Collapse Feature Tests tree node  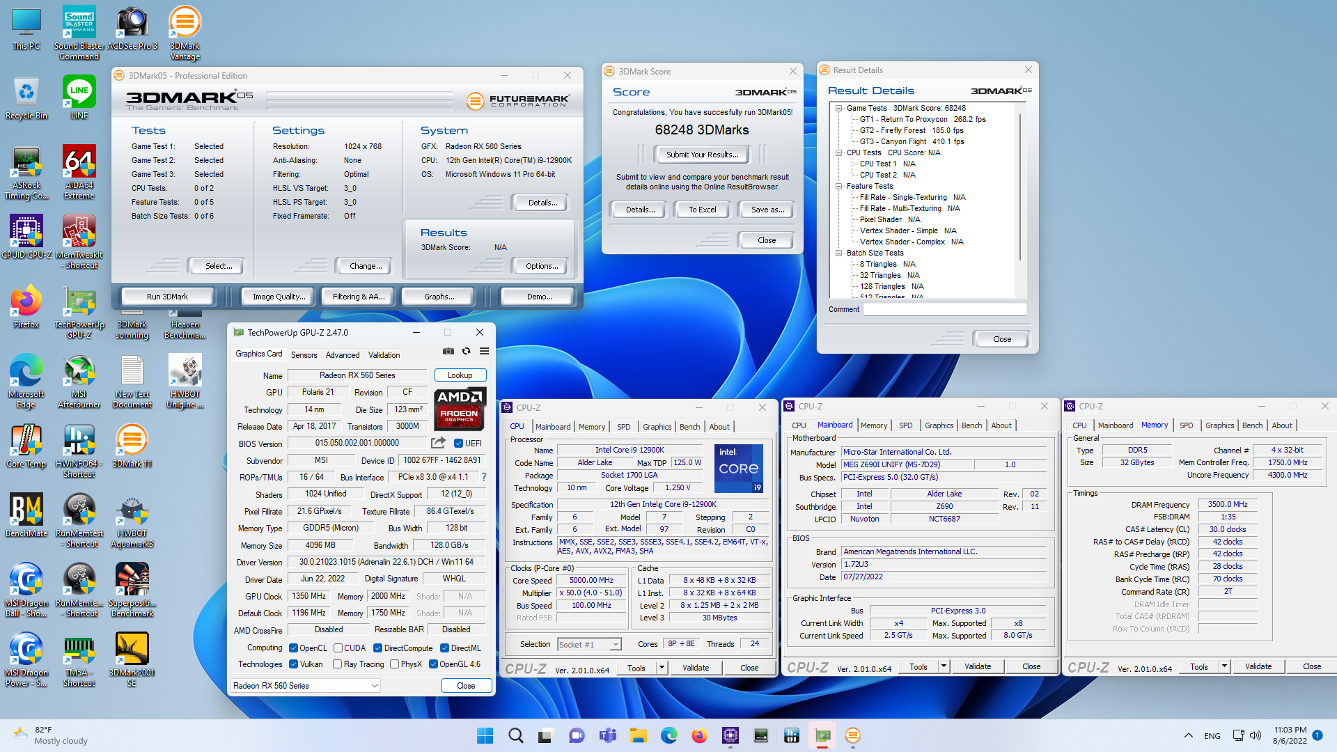839,186
